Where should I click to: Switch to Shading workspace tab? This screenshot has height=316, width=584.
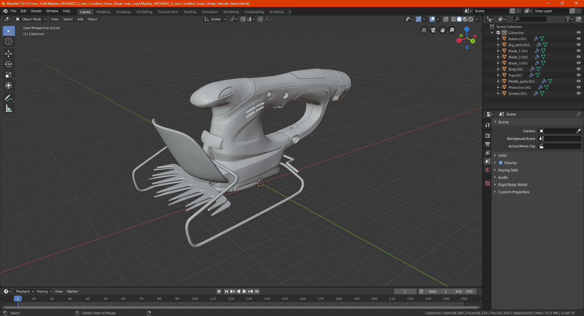190,12
